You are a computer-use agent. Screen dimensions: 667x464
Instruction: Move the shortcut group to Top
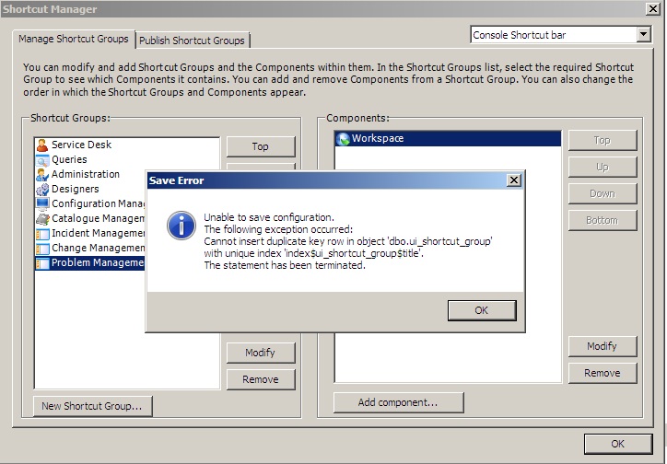coord(260,146)
